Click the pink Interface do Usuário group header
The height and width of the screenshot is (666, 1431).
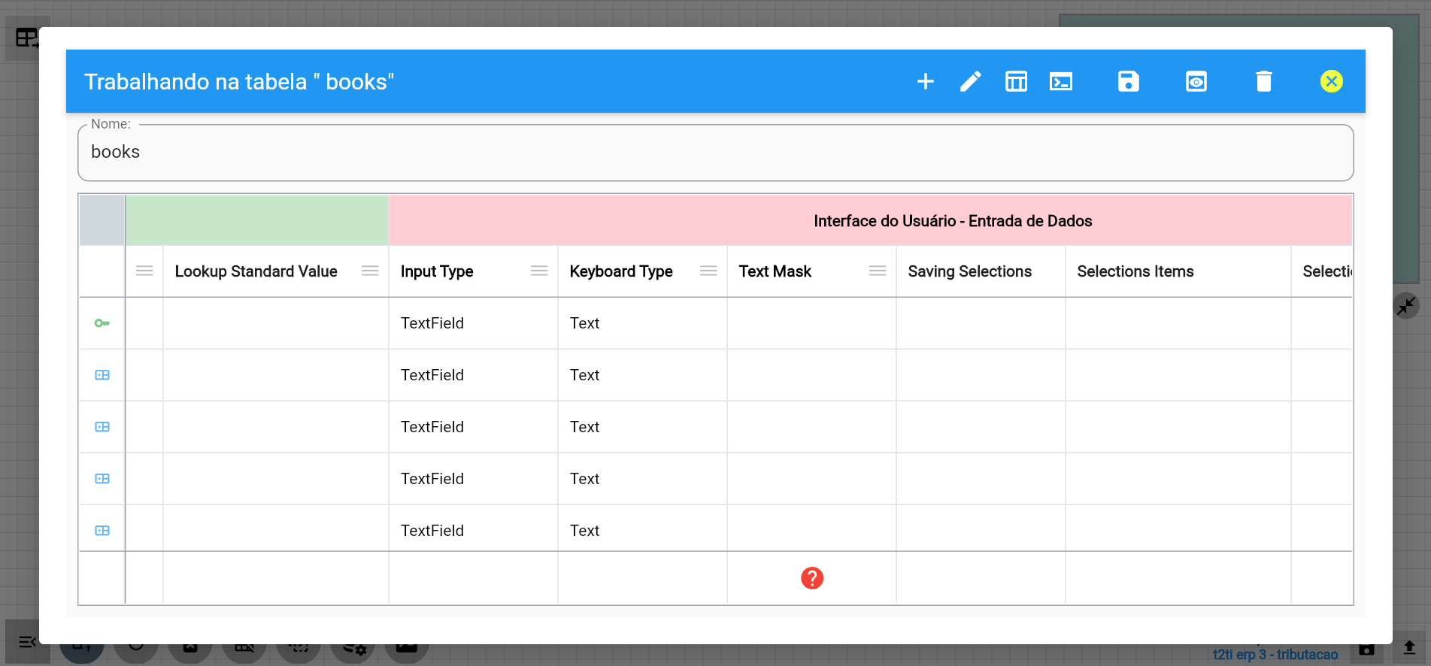tap(952, 221)
